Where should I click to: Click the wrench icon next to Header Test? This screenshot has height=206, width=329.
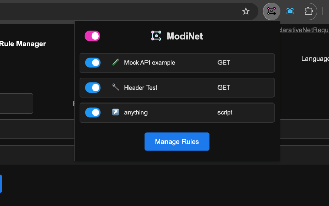[x=115, y=87]
